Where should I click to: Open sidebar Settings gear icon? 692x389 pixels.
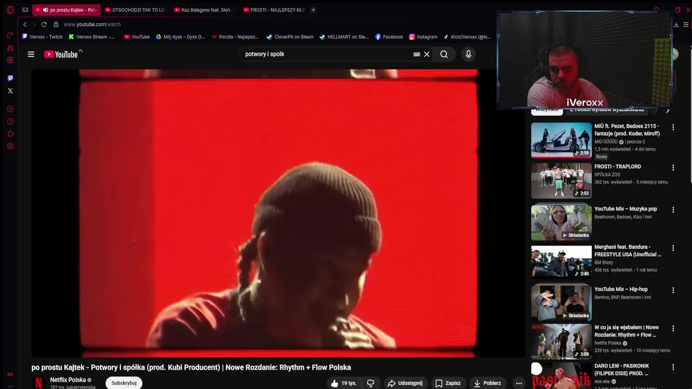(x=10, y=146)
